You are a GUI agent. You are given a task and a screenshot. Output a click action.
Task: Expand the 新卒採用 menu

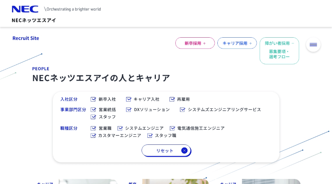pyautogui.click(x=195, y=43)
